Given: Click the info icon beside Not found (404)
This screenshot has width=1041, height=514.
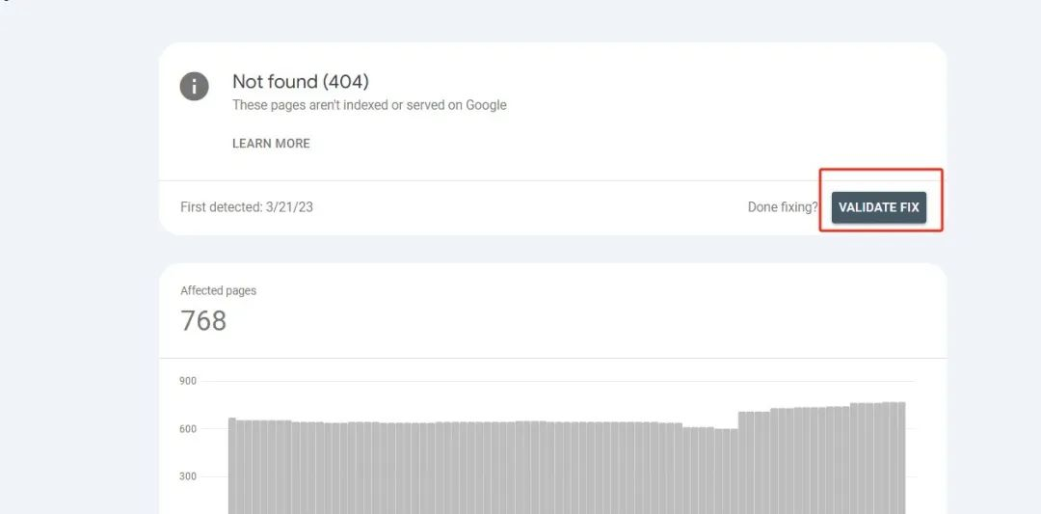Looking at the screenshot, I should coord(194,87).
